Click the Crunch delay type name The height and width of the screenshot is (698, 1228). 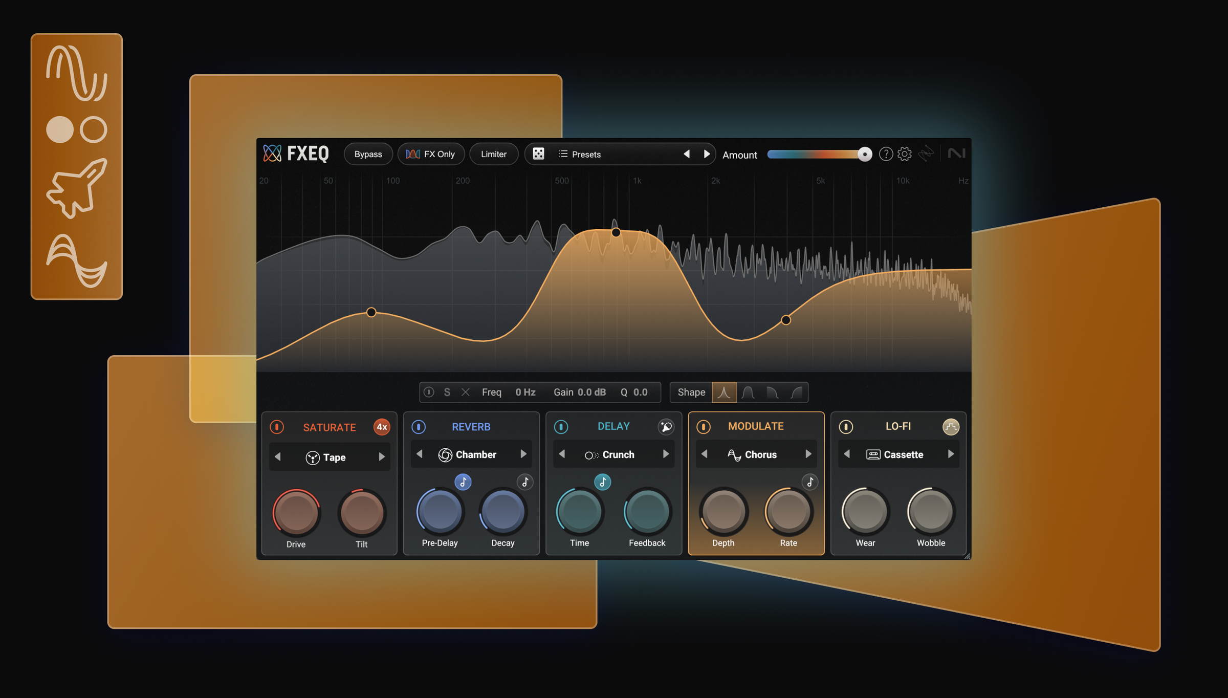pos(618,454)
